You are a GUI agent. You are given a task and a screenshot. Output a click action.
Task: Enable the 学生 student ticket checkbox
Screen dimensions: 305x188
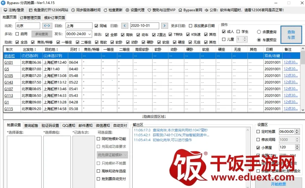point(238,32)
